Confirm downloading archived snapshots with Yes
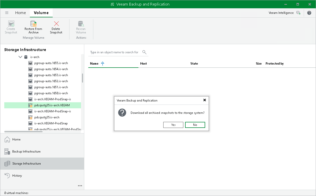The width and height of the screenshot is (316, 196). [173, 125]
